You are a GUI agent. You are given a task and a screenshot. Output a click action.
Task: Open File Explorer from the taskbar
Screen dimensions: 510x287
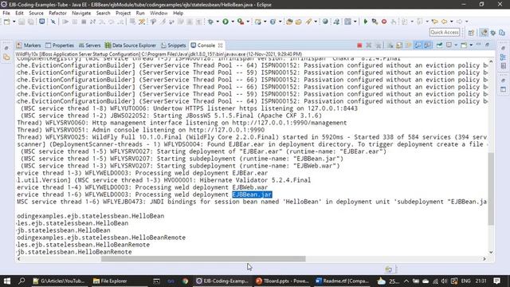(110, 281)
